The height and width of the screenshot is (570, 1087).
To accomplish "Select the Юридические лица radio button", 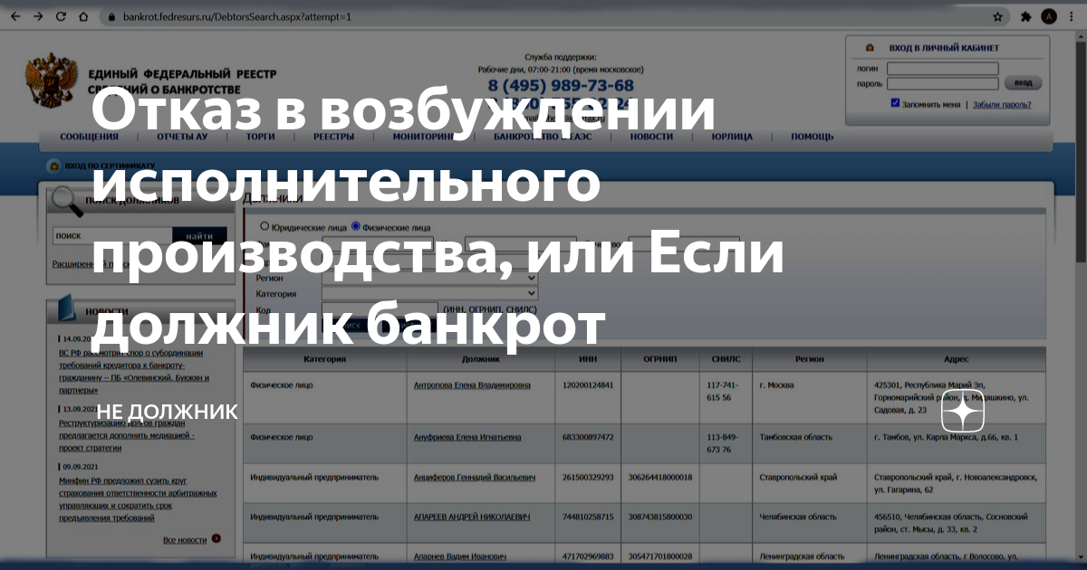I will tap(265, 226).
